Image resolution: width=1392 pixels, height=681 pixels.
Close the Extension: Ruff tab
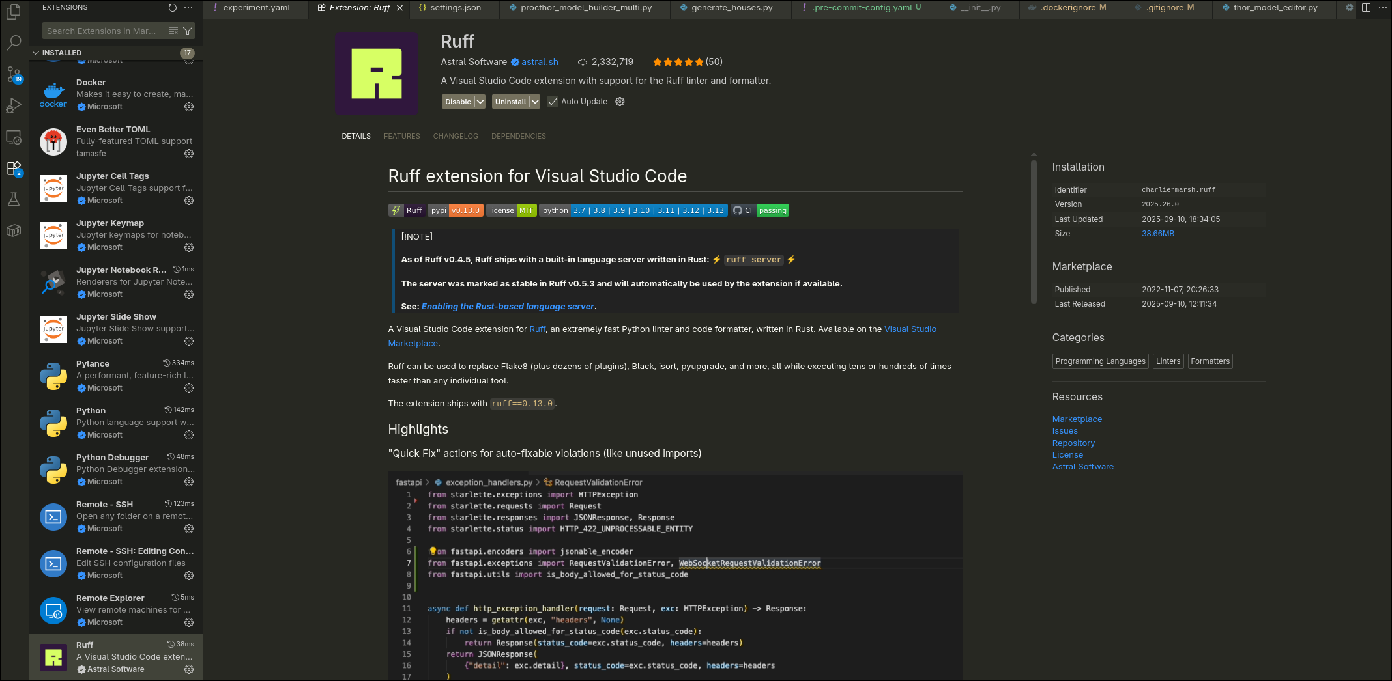pos(399,8)
